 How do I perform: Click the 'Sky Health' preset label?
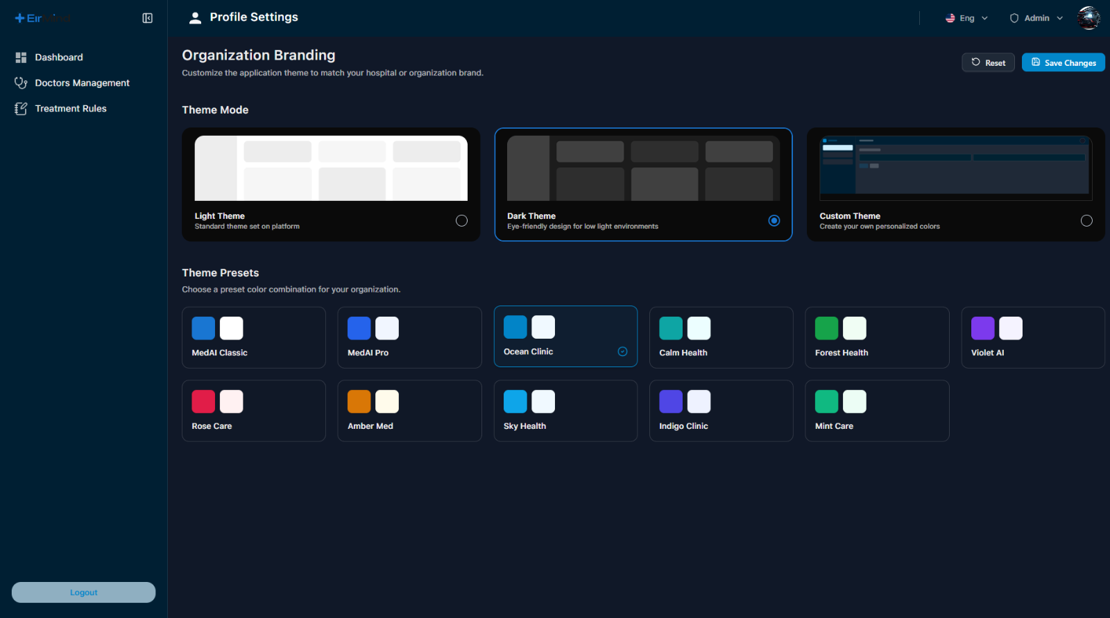(x=524, y=426)
